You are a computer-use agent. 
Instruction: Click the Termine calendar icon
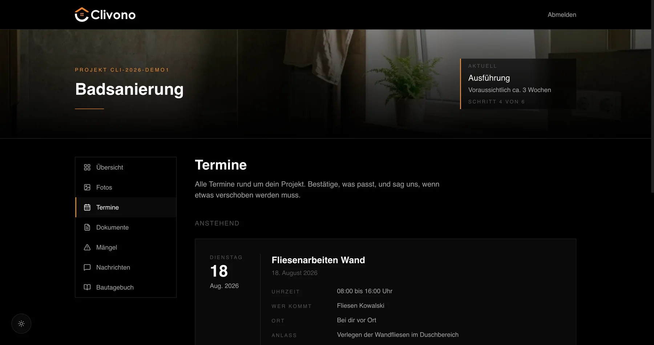pyautogui.click(x=87, y=207)
